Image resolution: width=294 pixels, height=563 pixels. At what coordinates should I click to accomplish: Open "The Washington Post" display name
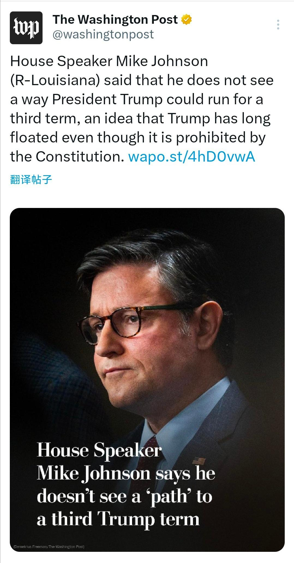[x=115, y=20]
